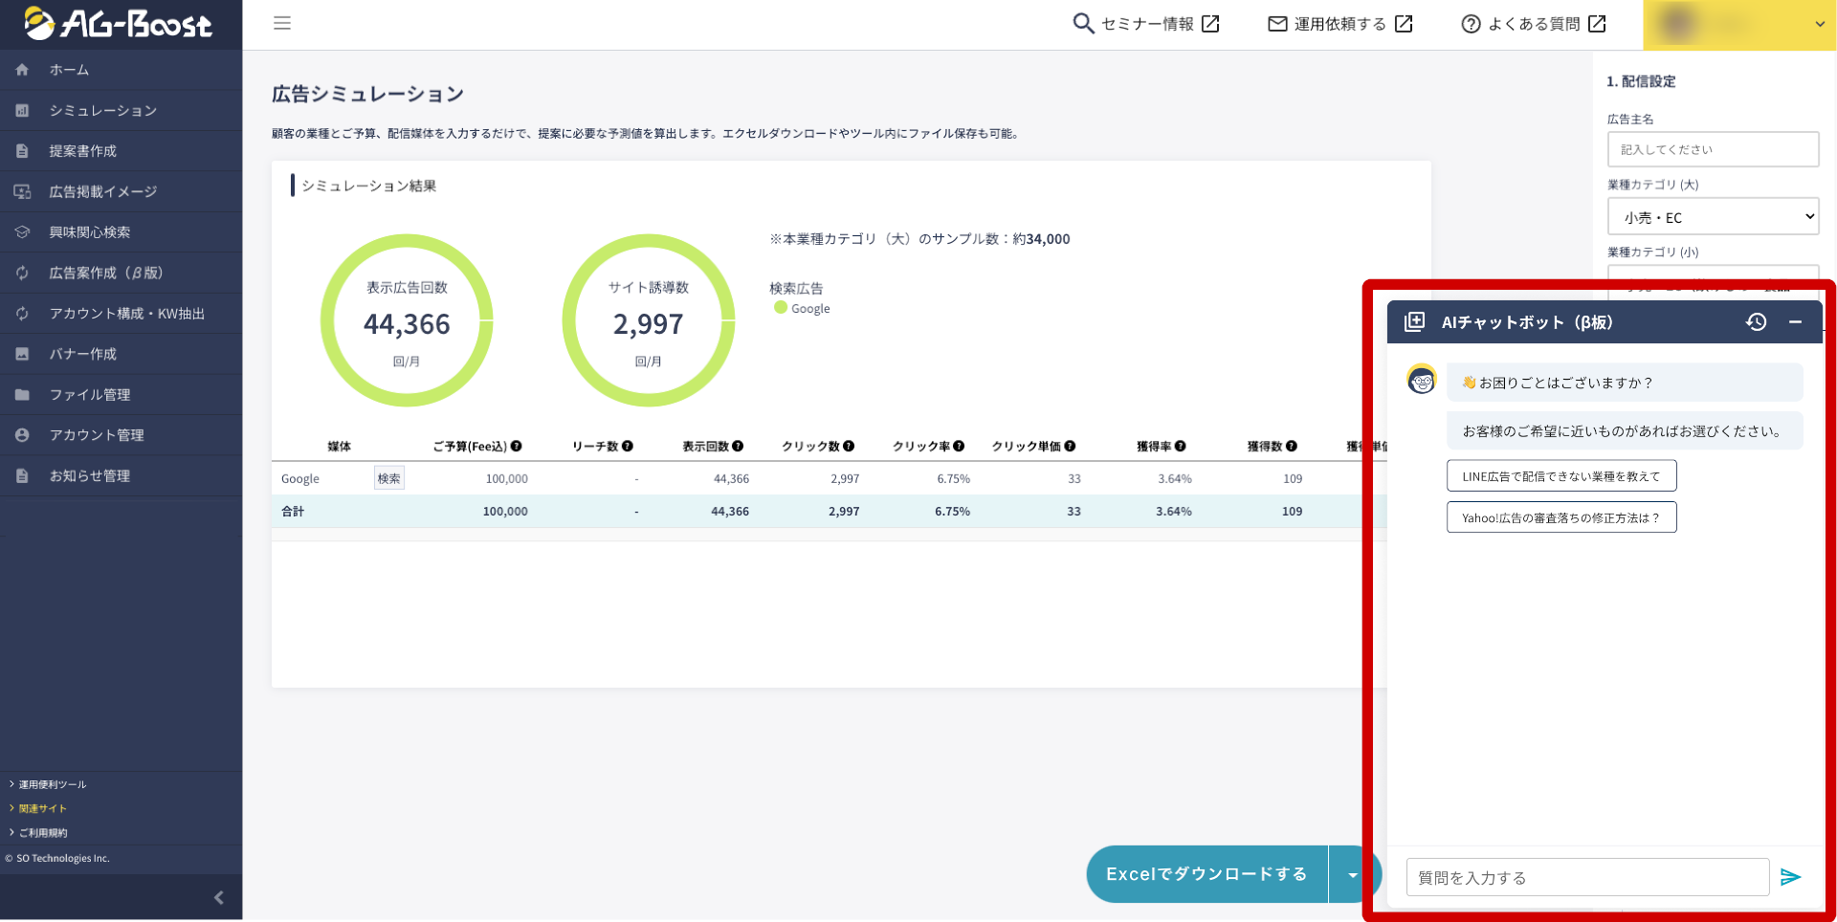Collapse sidebar using bottom chevron

tap(218, 897)
